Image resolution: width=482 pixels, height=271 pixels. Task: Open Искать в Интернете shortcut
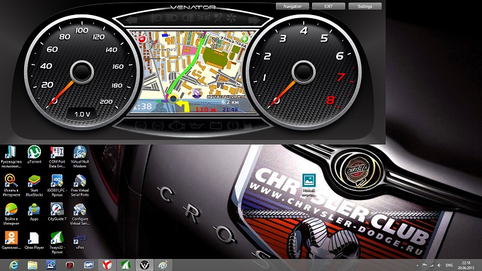[x=11, y=185]
